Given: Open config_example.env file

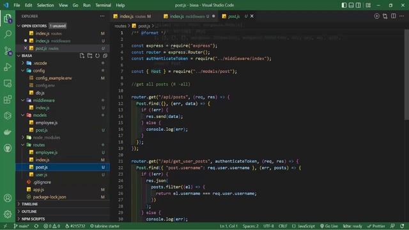Looking at the screenshot, I should point(54,78).
